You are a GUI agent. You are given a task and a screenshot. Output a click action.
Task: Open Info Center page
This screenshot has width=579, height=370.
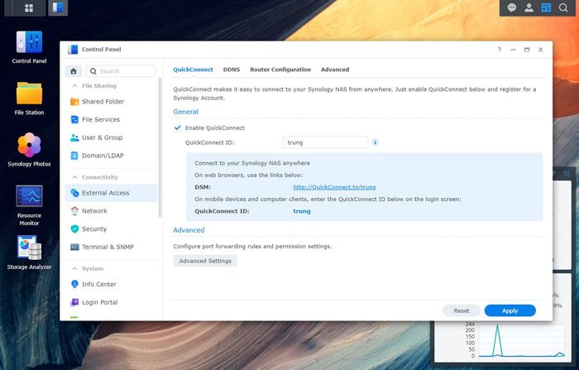(111, 284)
